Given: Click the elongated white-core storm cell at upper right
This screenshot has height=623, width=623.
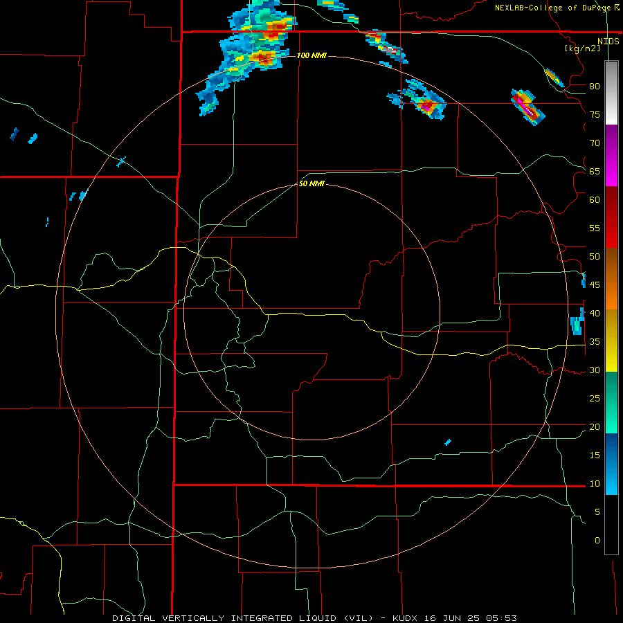Looking at the screenshot, I should click(527, 107).
